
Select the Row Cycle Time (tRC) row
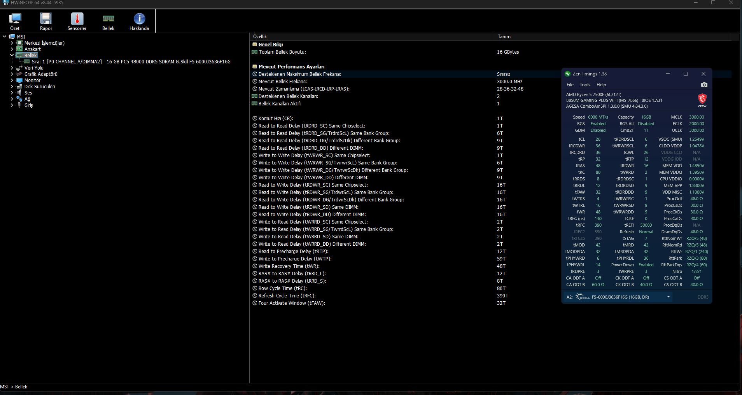tap(491, 288)
